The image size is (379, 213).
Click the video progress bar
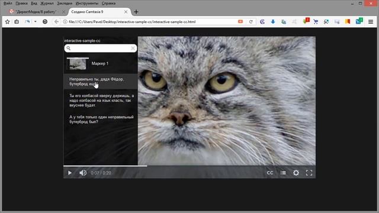point(189,166)
